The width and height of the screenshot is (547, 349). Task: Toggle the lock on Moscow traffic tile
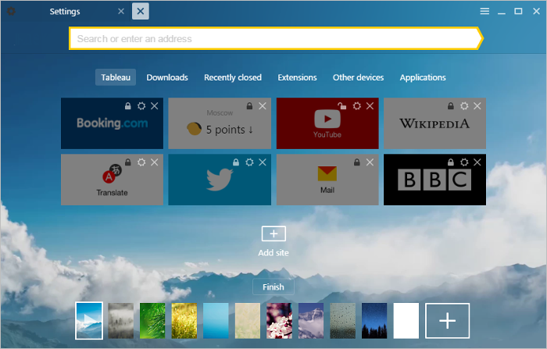[x=249, y=106]
